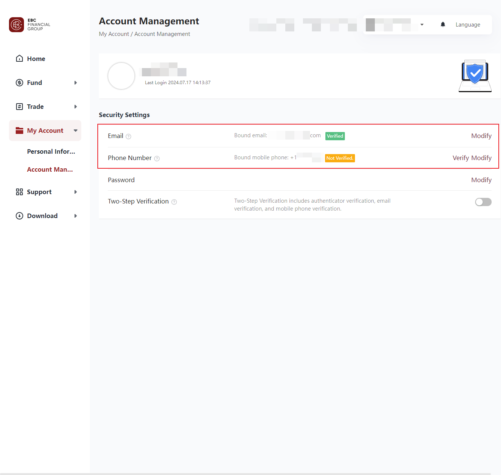Expand the Fund menu chevron
Screen dimensions: 501x475
[76, 83]
